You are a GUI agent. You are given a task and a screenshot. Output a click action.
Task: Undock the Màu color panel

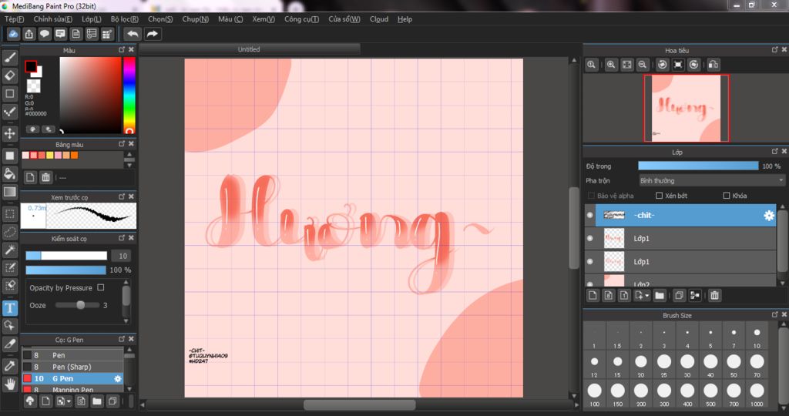tap(122, 49)
